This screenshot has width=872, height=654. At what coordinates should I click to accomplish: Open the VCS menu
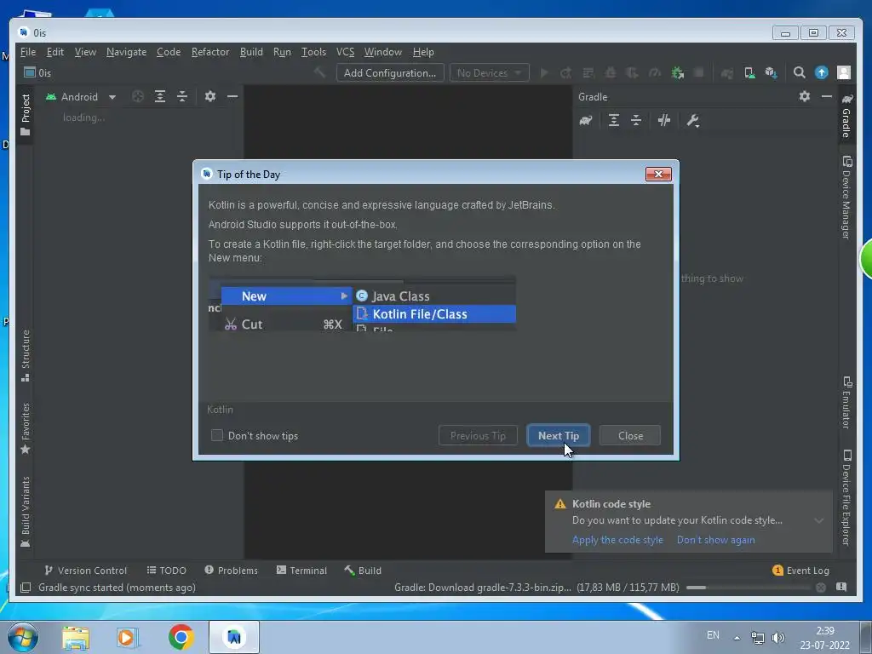click(x=346, y=52)
